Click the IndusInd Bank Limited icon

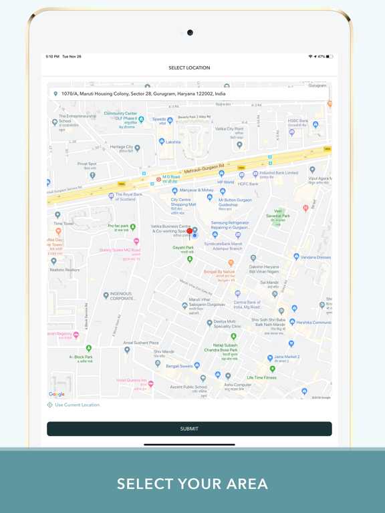[x=255, y=174]
